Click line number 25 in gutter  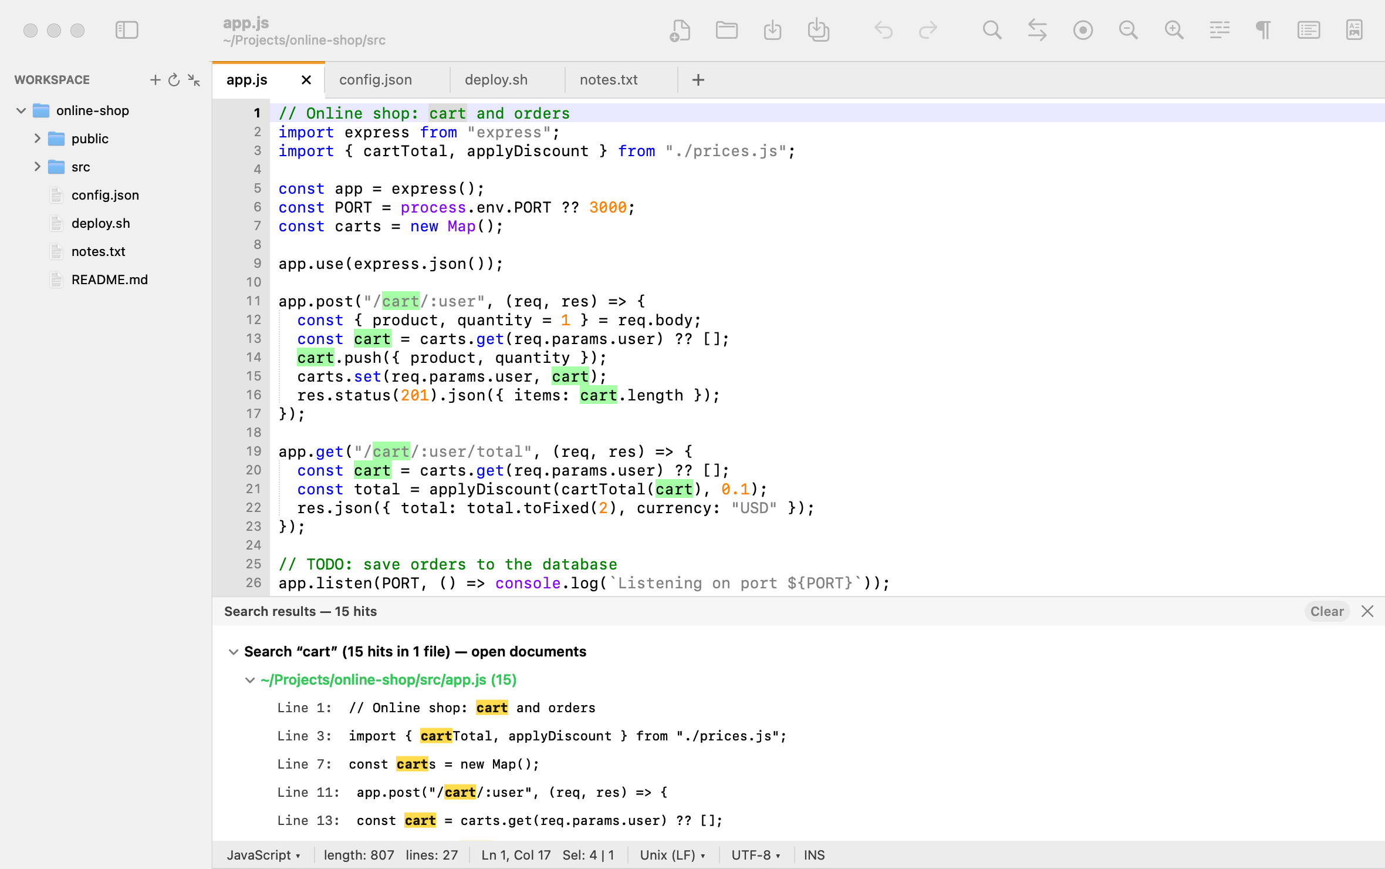pyautogui.click(x=254, y=564)
